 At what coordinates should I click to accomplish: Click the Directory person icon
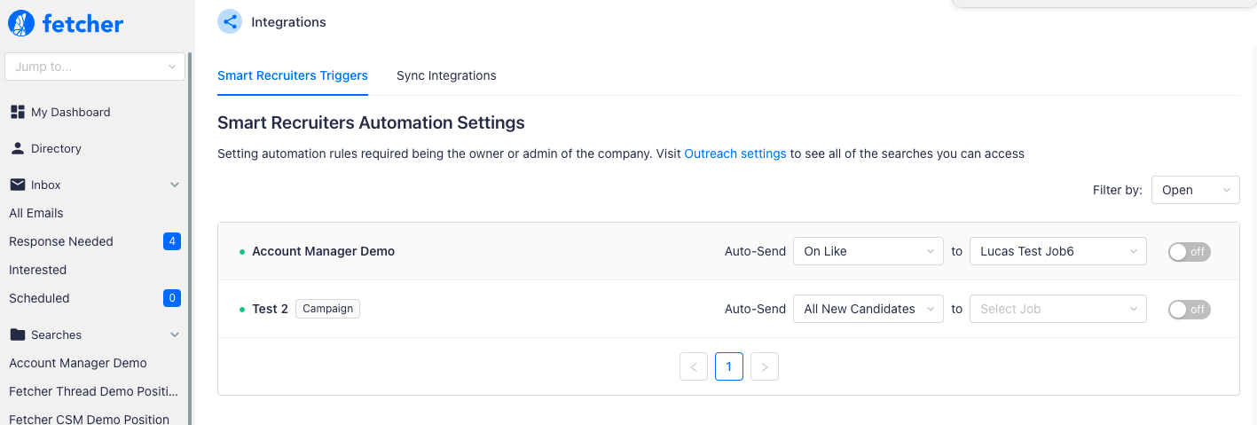pos(17,148)
